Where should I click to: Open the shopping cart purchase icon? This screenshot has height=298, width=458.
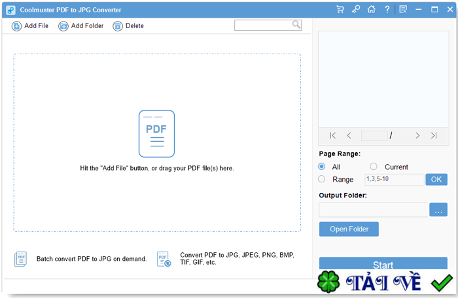point(340,10)
